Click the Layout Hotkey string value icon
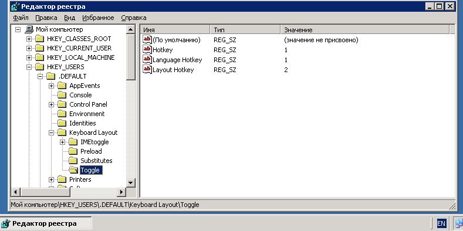463x231 pixels. (x=147, y=69)
